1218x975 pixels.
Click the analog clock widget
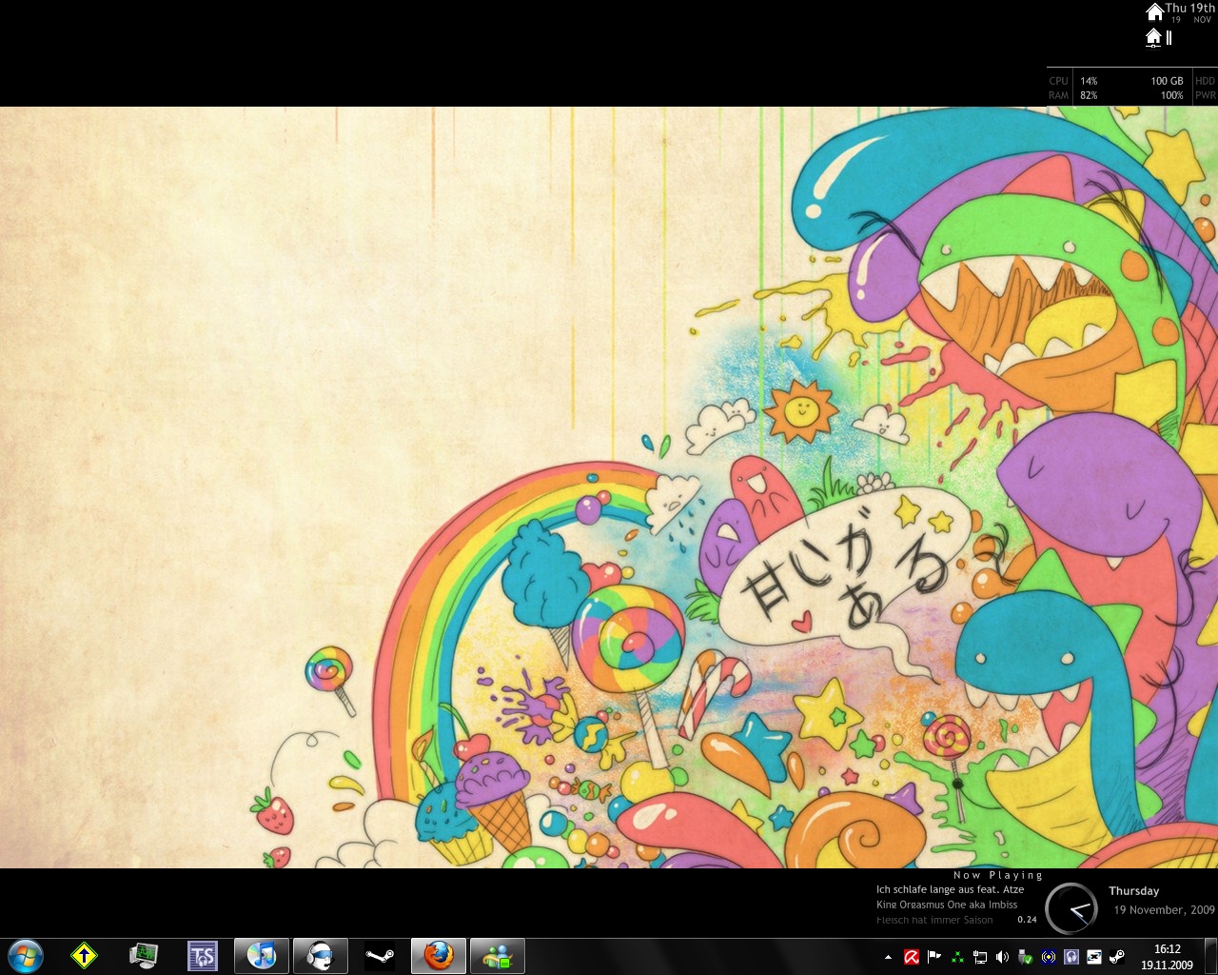(1071, 908)
